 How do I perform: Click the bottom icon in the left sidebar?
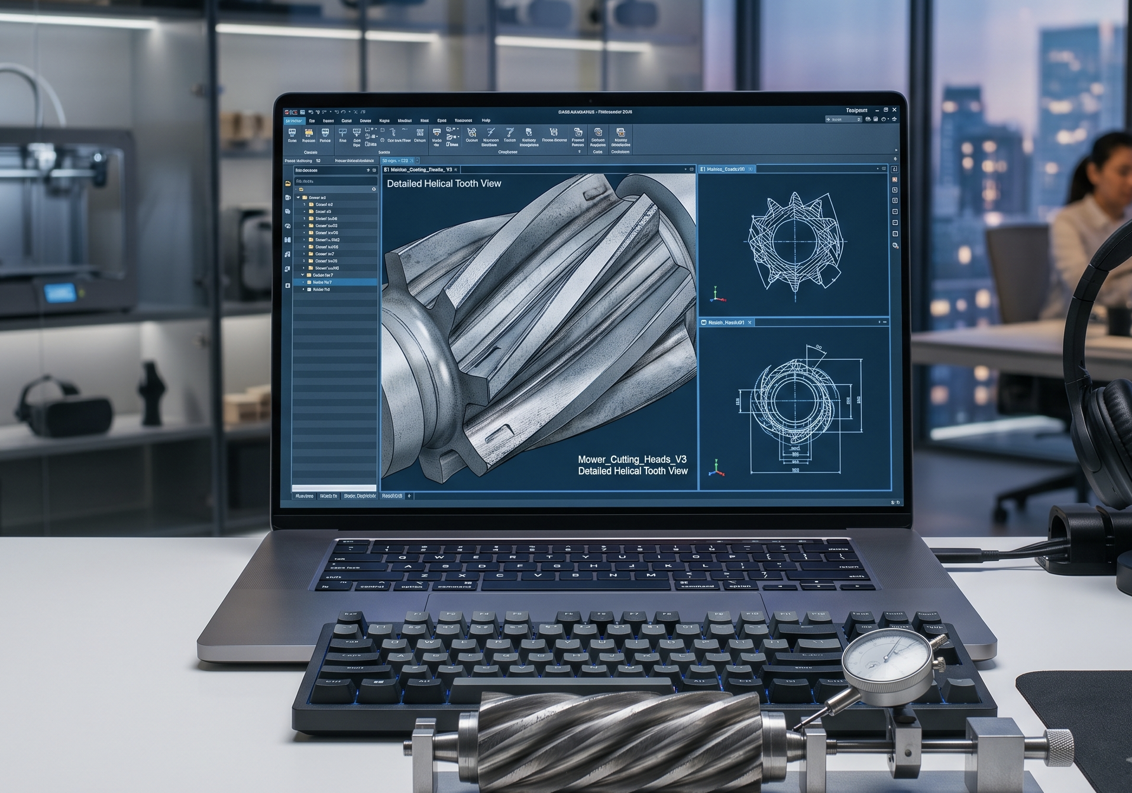(x=288, y=285)
